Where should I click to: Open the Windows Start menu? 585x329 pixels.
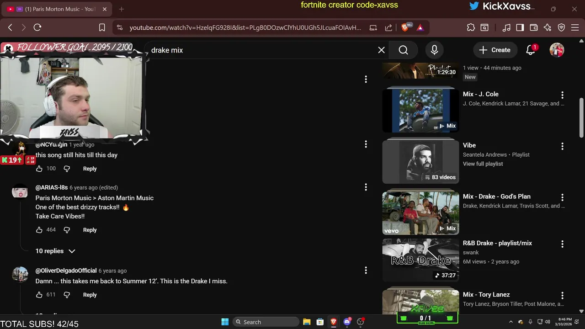coord(225,322)
